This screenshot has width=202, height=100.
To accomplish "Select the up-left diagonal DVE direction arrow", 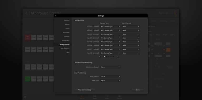I will pyautogui.click(x=152, y=46).
